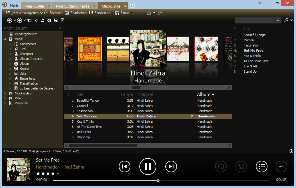Toggle repeat mode in the player
296x188 pixels.
click(221, 166)
